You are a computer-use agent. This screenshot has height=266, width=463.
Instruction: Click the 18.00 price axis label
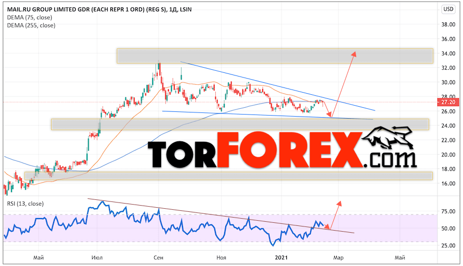click(448, 169)
